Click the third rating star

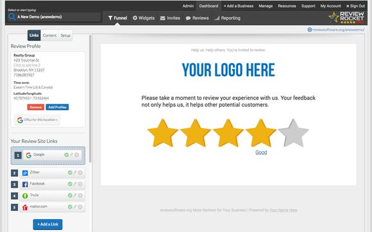(228, 133)
